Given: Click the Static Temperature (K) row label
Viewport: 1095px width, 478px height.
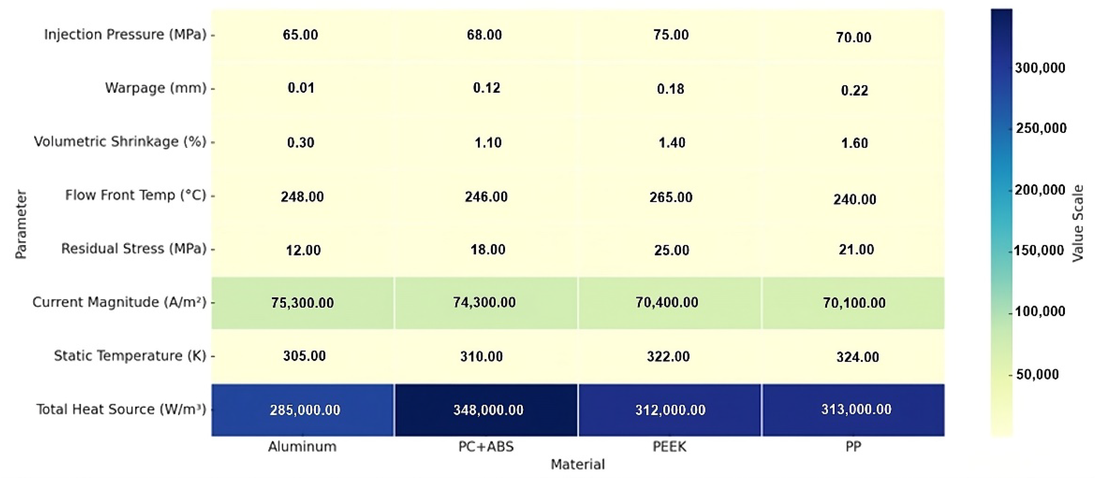Looking at the screenshot, I should [130, 356].
